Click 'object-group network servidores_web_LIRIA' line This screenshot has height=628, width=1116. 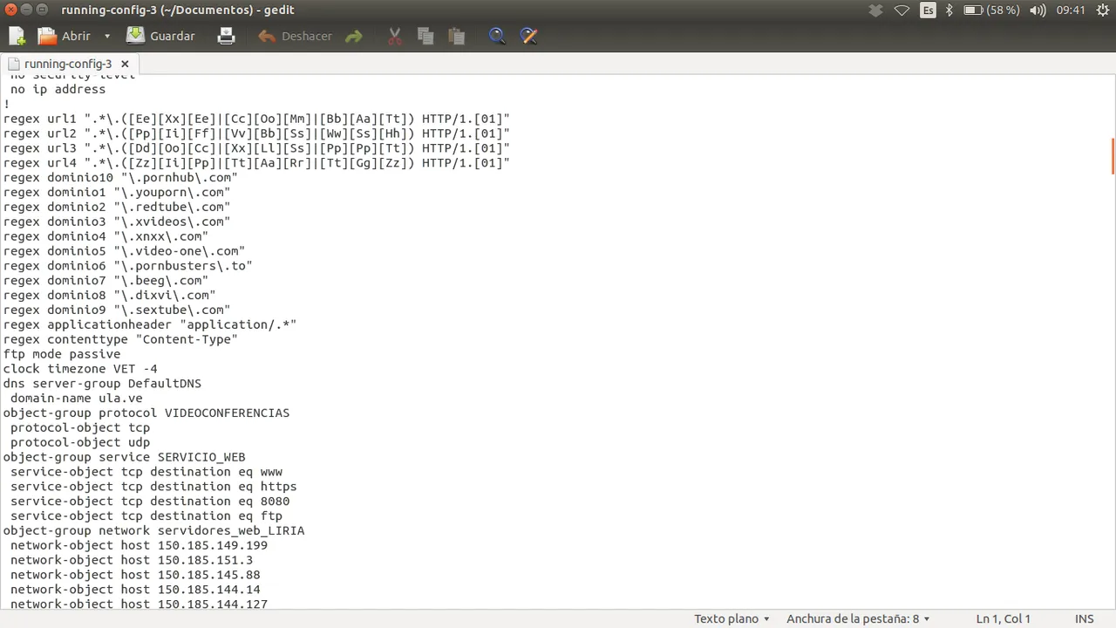click(153, 530)
